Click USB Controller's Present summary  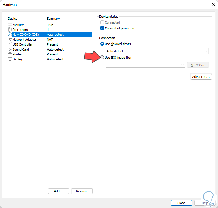(52, 44)
